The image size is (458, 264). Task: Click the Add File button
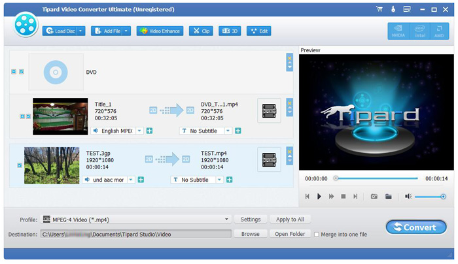(x=107, y=31)
